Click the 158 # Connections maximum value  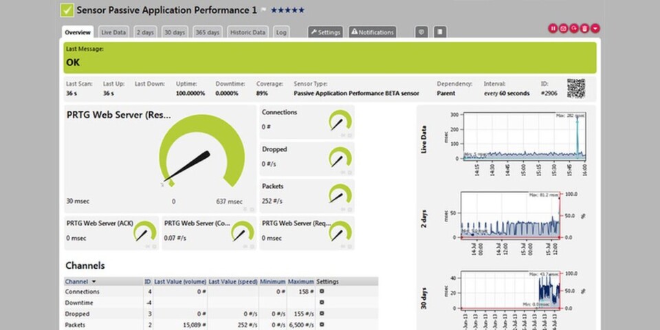click(x=305, y=291)
